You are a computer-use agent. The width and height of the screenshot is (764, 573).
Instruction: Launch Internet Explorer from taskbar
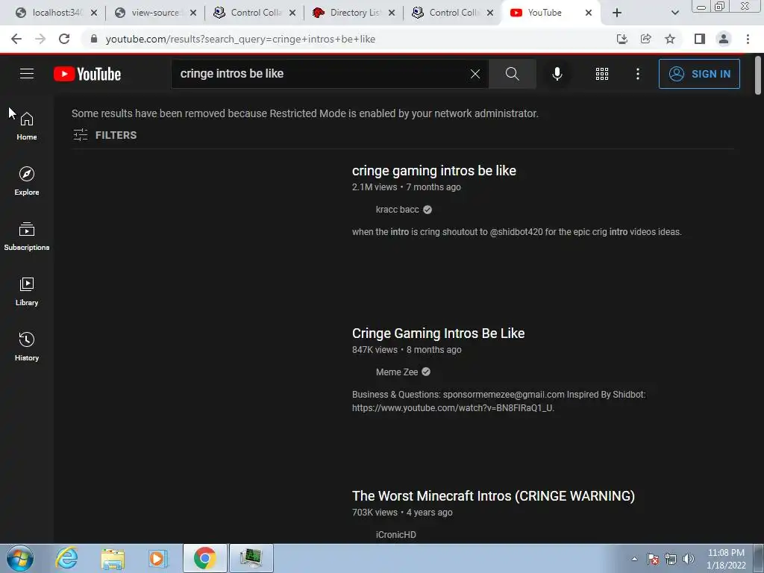click(x=66, y=558)
